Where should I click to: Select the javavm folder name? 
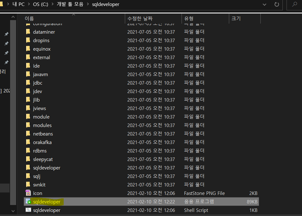click(x=40, y=75)
